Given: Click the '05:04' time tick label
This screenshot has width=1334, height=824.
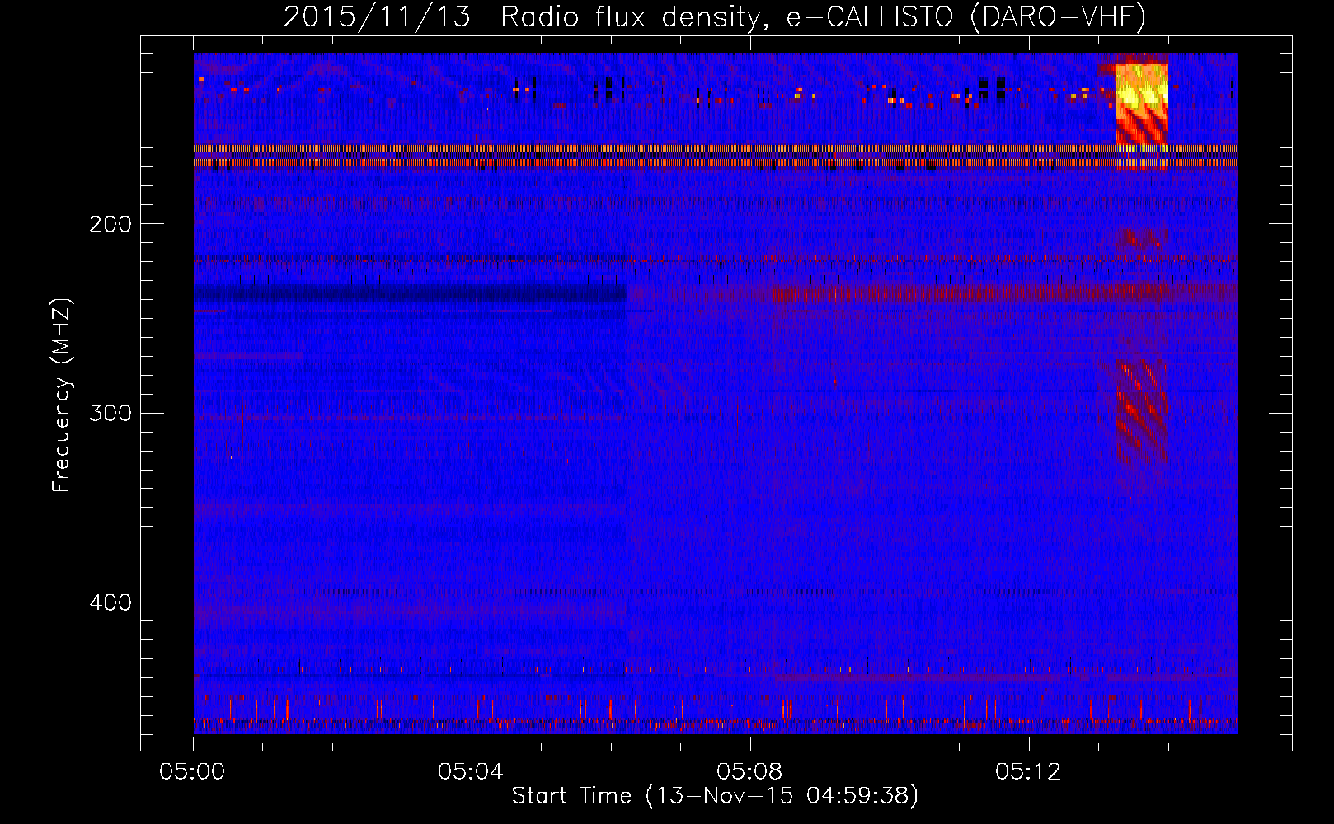Looking at the screenshot, I should 471,772.
